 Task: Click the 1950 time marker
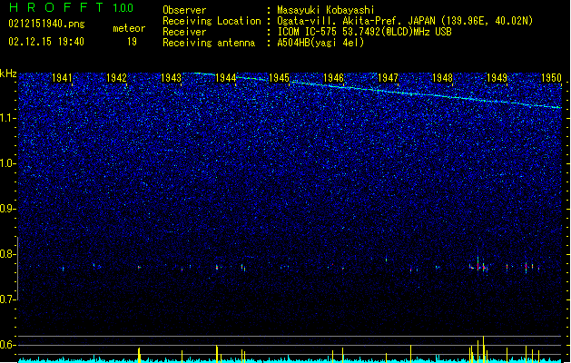pos(551,77)
